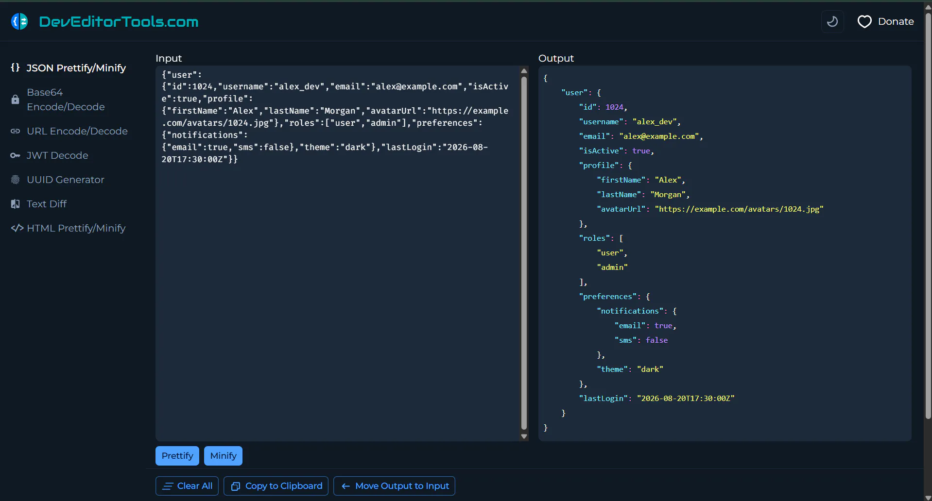Click Move Output to Input button text
Viewport: 932px width, 501px height.
pos(402,486)
